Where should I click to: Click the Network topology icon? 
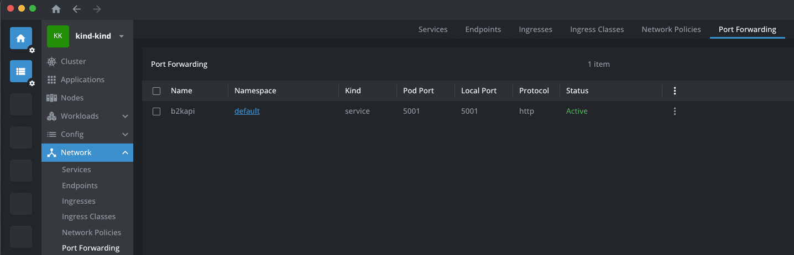(52, 152)
